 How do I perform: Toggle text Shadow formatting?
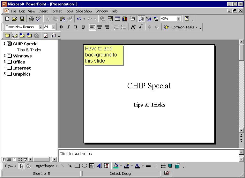(x=83, y=27)
